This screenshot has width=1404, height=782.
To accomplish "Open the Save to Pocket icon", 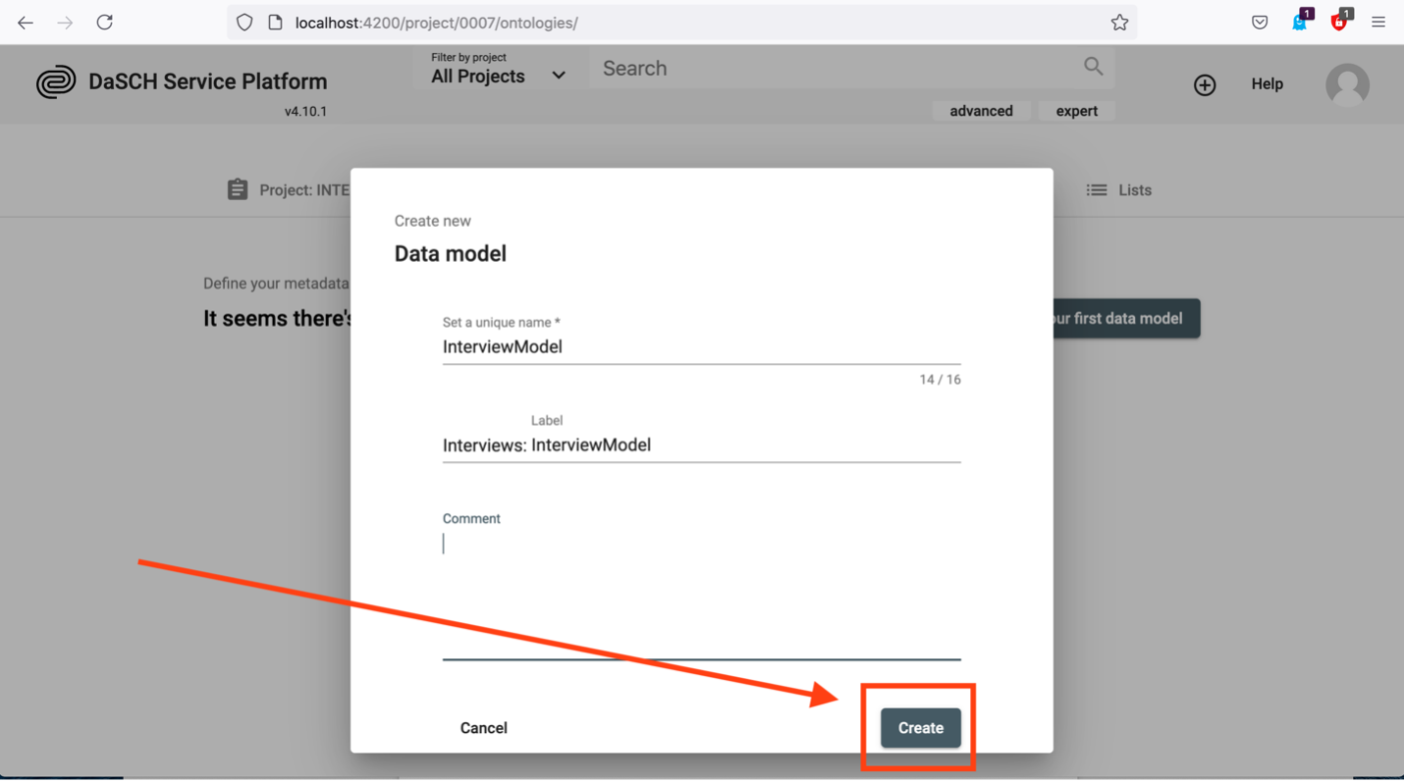I will (x=1260, y=22).
